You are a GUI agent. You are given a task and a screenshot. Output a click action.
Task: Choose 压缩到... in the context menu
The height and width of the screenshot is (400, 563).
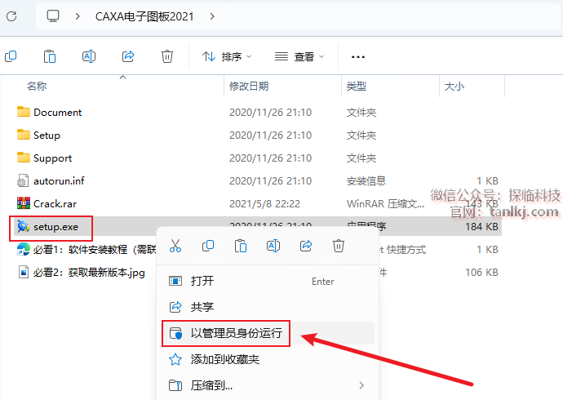tap(268, 385)
